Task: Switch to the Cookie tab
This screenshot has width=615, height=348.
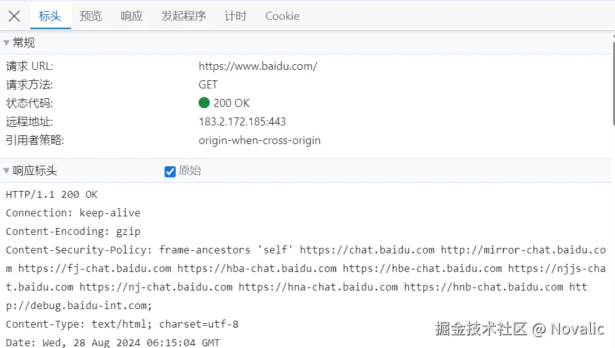Action: pyautogui.click(x=282, y=16)
